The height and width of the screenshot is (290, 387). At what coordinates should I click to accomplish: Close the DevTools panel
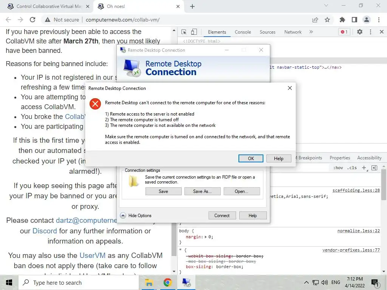pos(382,32)
